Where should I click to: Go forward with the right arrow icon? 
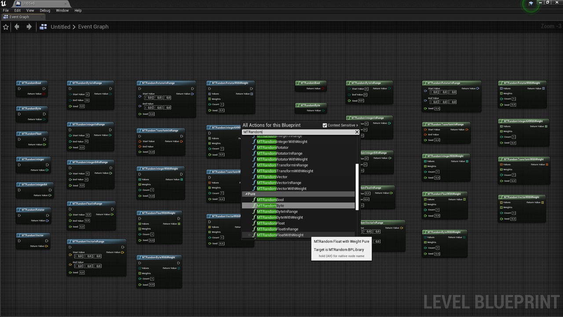pos(29,27)
